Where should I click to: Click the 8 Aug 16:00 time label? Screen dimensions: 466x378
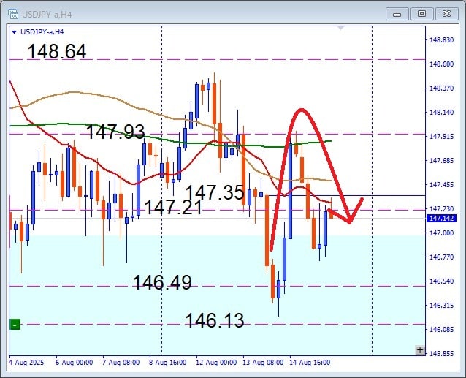coord(167,362)
